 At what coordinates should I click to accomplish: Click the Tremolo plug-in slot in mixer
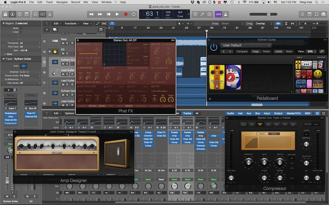201,146
